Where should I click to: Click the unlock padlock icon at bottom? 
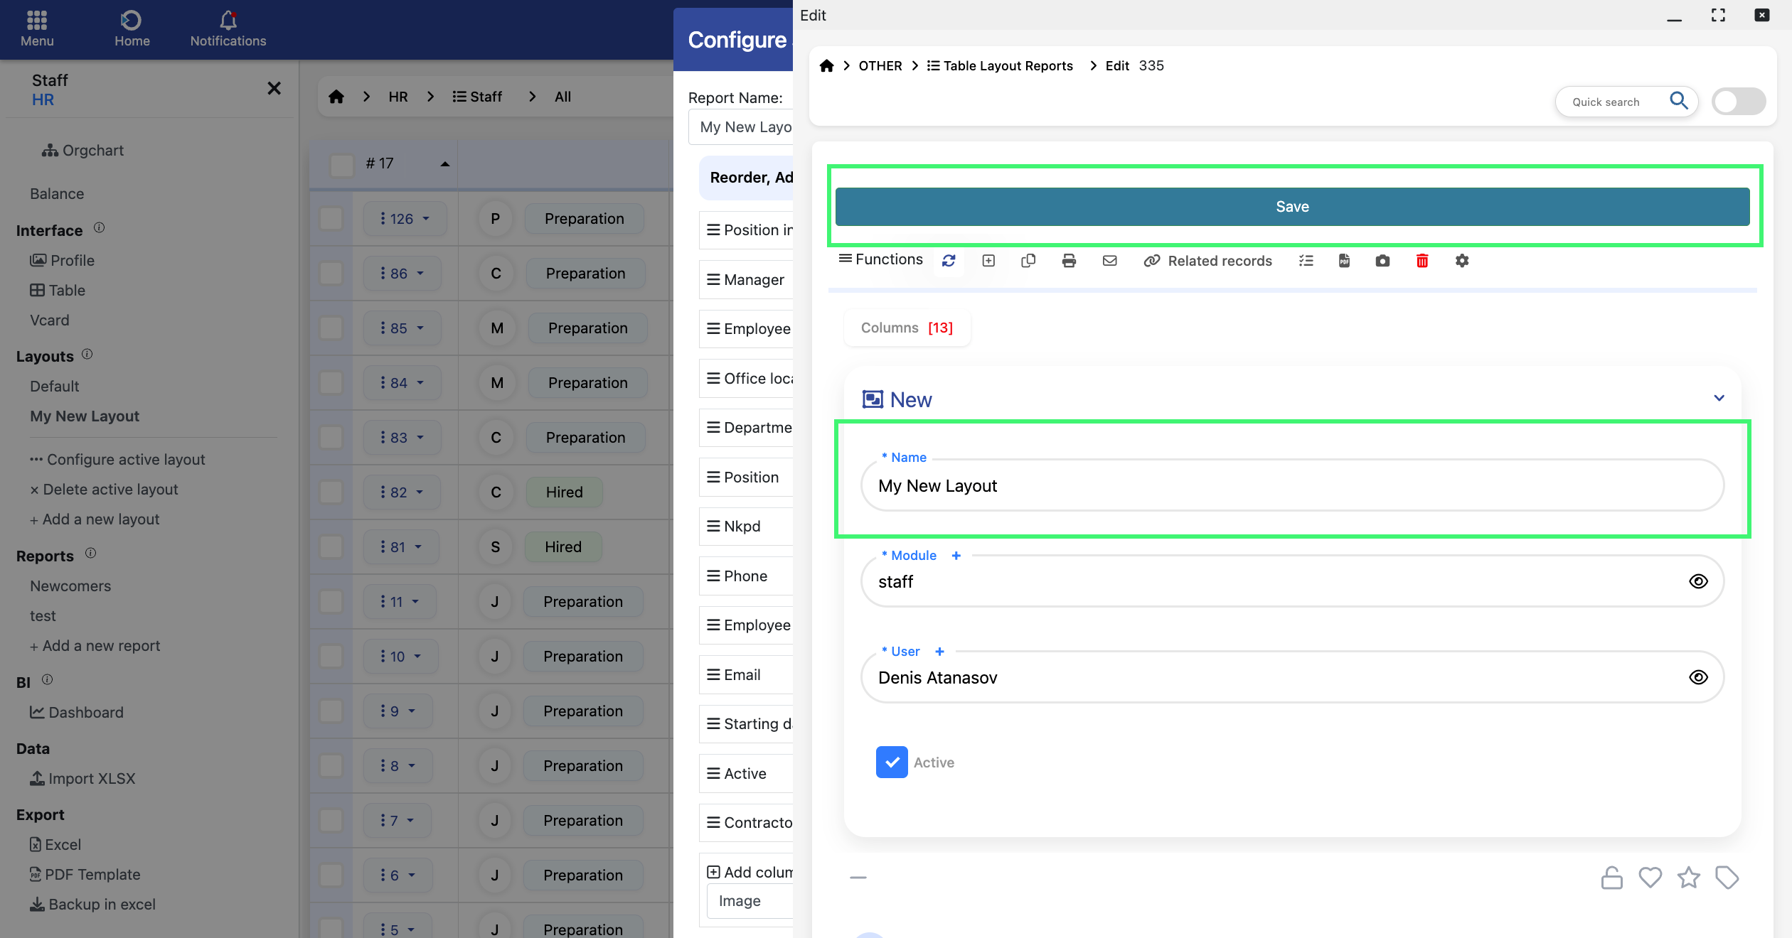[x=1611, y=878]
